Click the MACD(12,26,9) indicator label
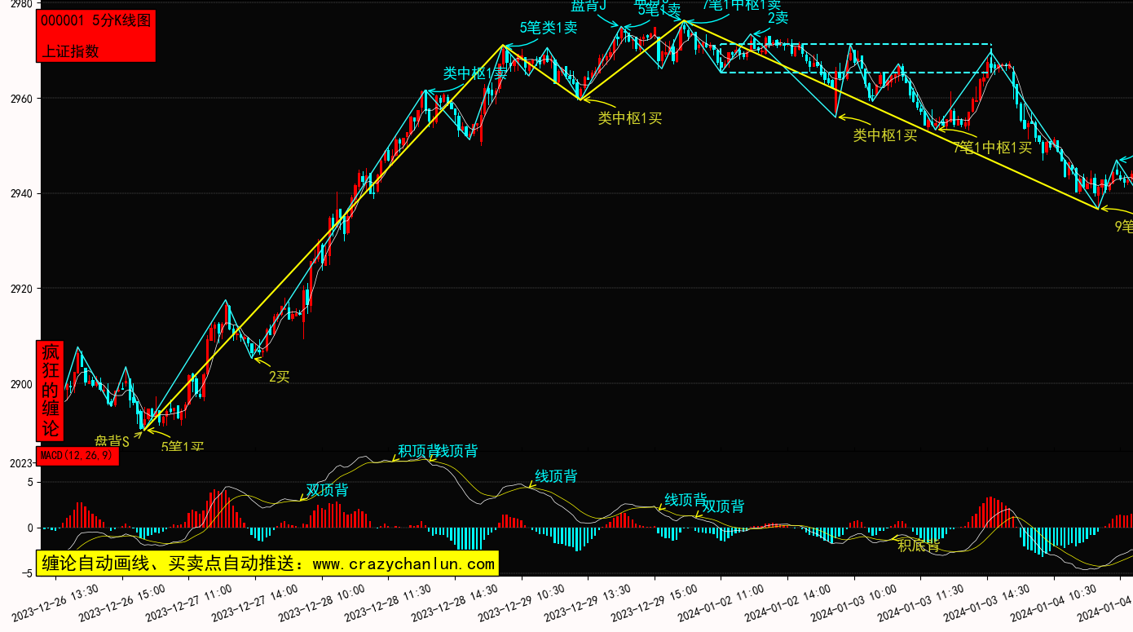Viewport: 1133px width, 632px height. coord(77,456)
